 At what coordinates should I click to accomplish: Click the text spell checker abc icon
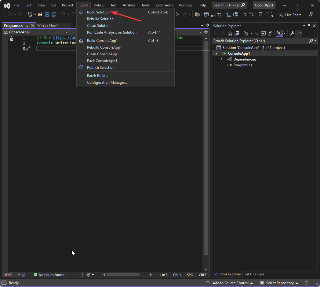pyautogui.click(x=219, y=14)
